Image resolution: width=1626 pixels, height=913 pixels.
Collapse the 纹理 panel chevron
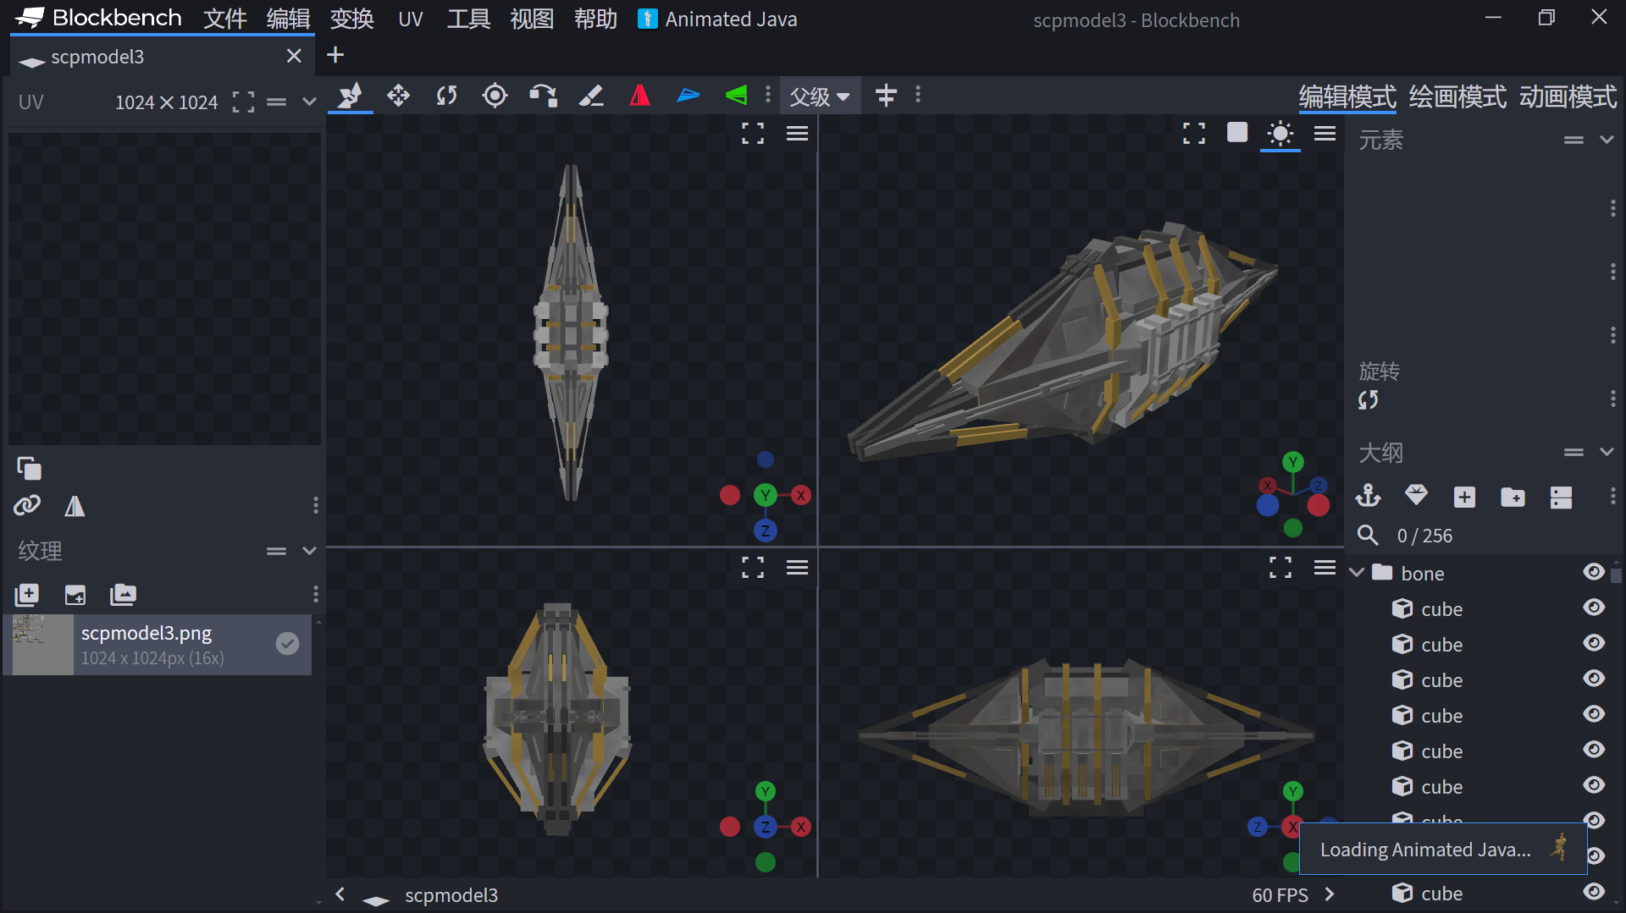point(309,551)
